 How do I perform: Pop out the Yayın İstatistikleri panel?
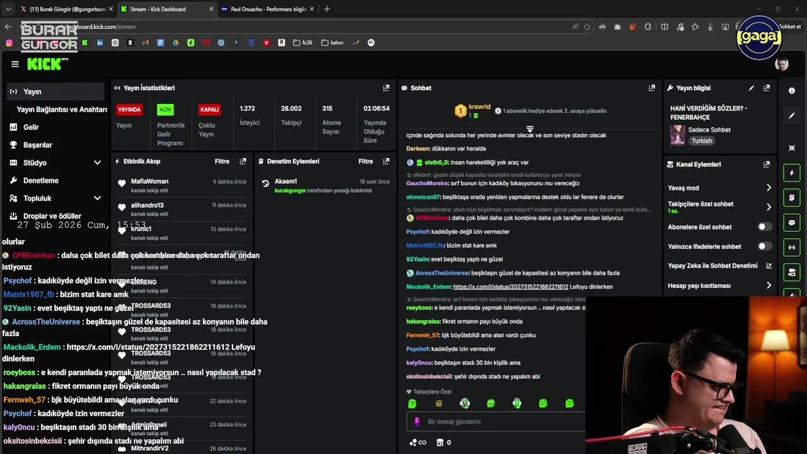click(x=386, y=88)
